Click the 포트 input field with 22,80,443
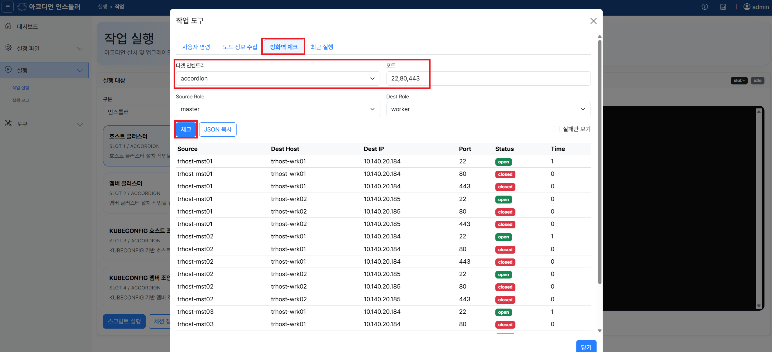The width and height of the screenshot is (772, 352). click(x=488, y=78)
